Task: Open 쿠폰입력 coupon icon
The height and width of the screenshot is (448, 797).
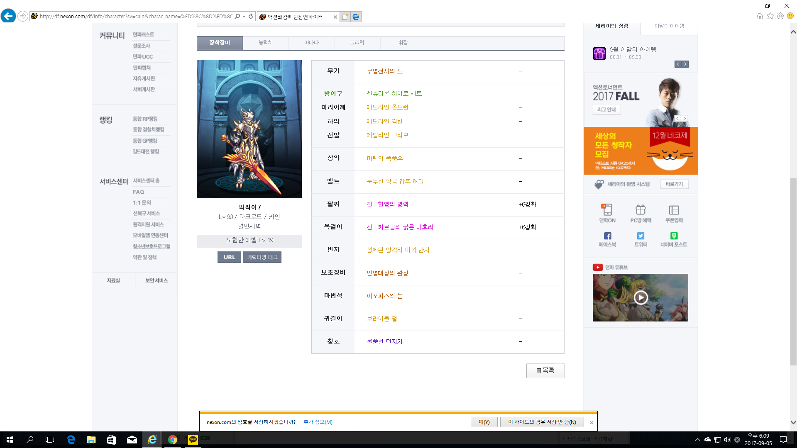Action: 674,214
